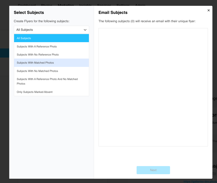This screenshot has height=183, width=217.
Task: Pick Subjects With No Matched Photos
Action: pos(51,71)
